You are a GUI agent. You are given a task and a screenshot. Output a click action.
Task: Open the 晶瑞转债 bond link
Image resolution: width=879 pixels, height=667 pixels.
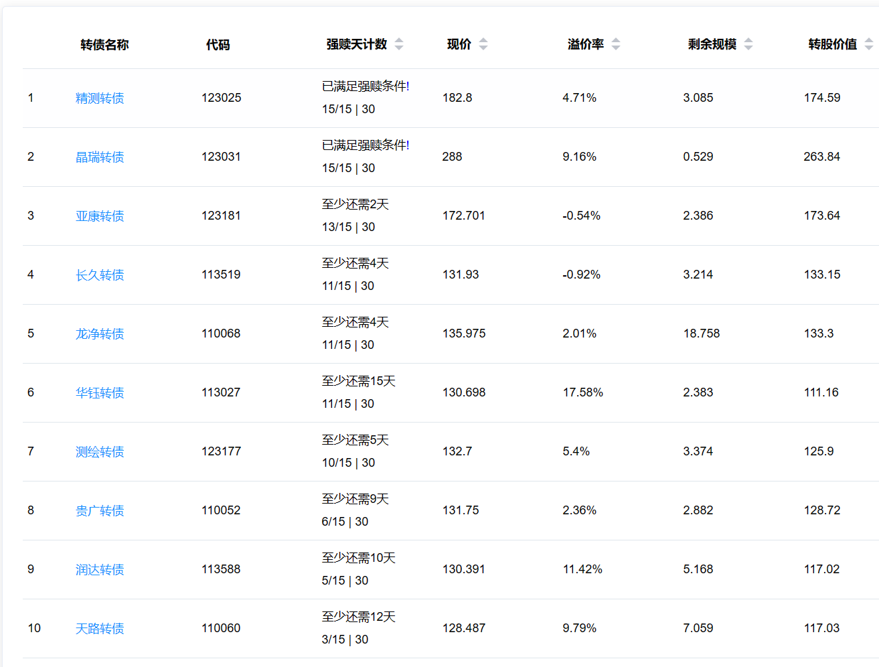click(100, 157)
